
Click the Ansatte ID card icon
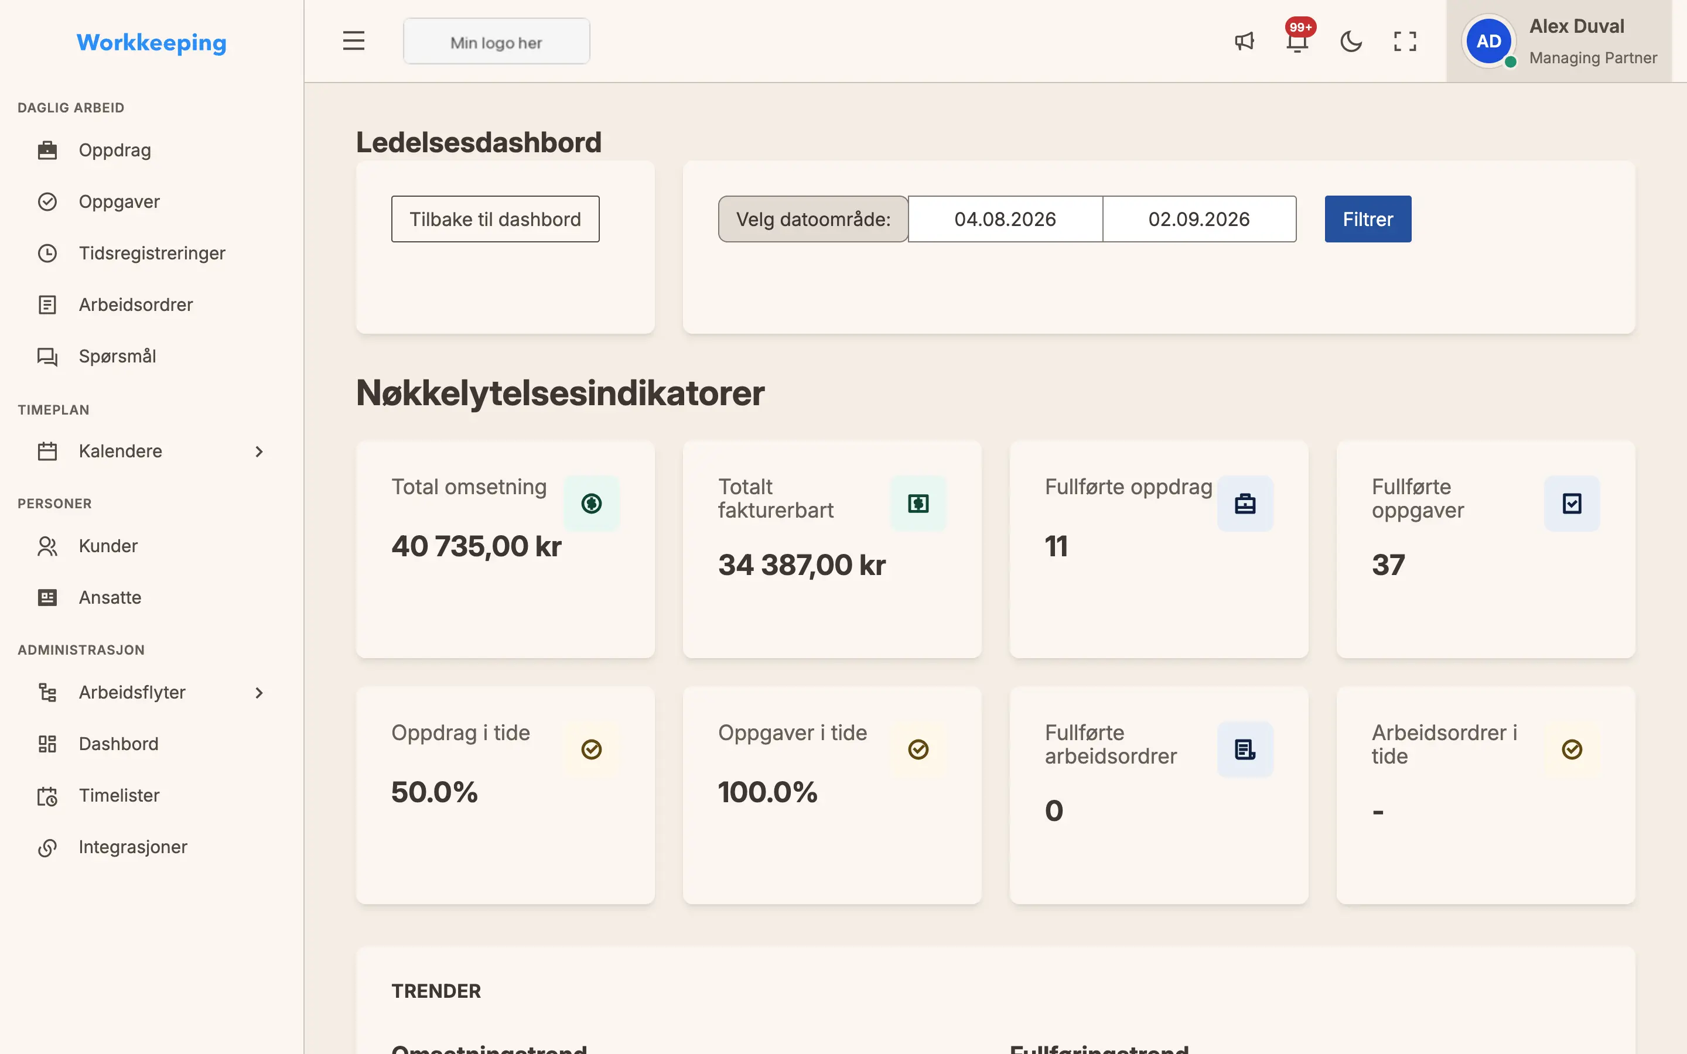(47, 597)
